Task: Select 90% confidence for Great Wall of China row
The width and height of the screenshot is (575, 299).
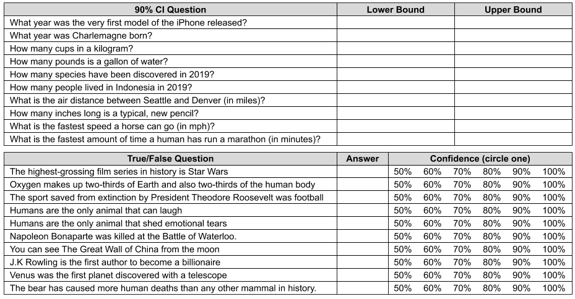Action: pos(521,250)
